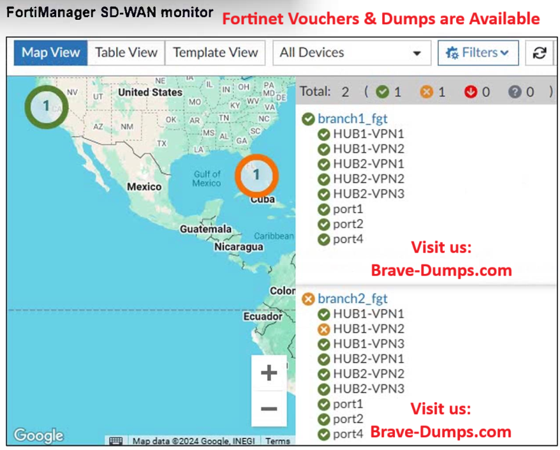Click the orange warning count status icon

click(426, 92)
